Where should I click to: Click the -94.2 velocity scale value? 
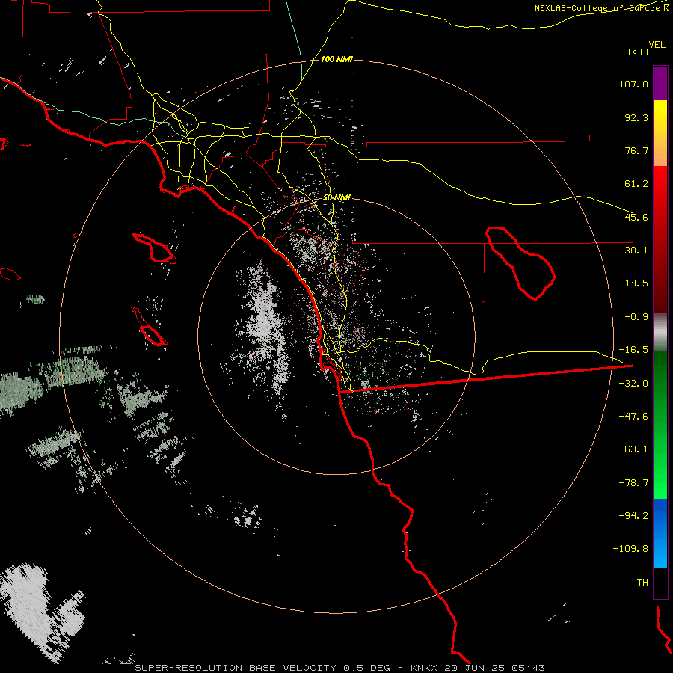pyautogui.click(x=633, y=516)
